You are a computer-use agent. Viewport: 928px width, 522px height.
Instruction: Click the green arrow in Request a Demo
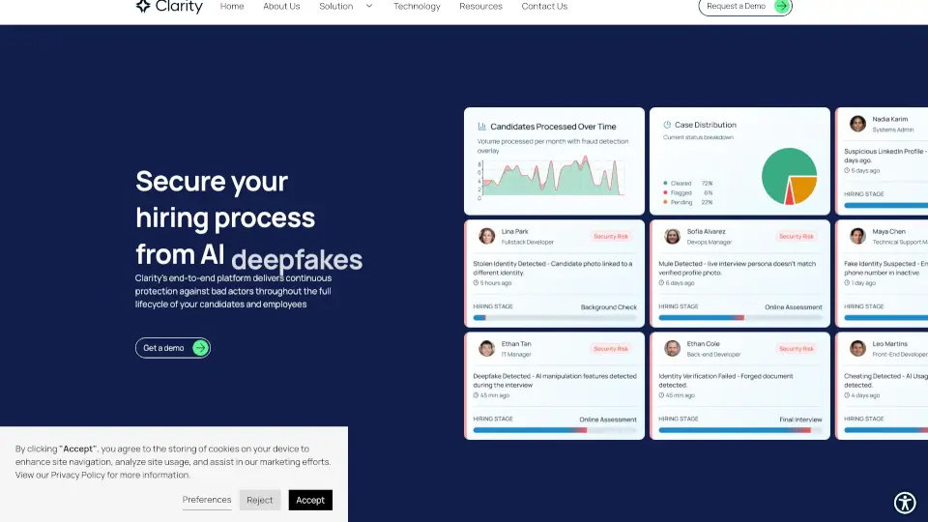pos(782,6)
